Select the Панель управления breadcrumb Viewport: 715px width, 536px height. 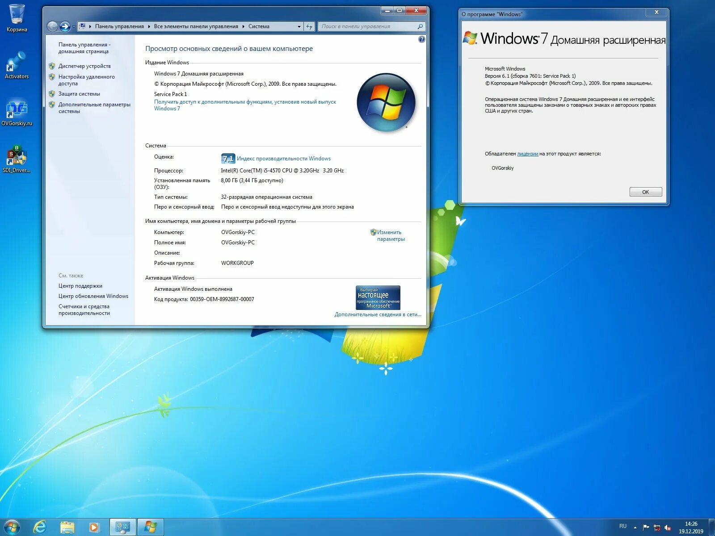(x=119, y=27)
